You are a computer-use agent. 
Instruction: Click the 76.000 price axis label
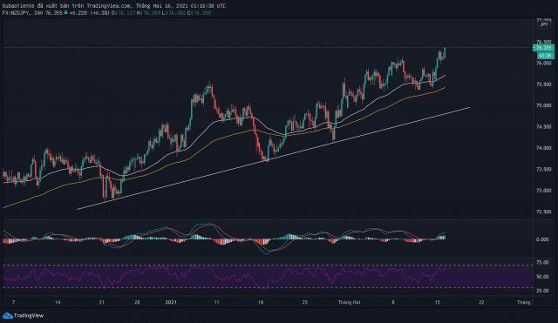point(543,64)
